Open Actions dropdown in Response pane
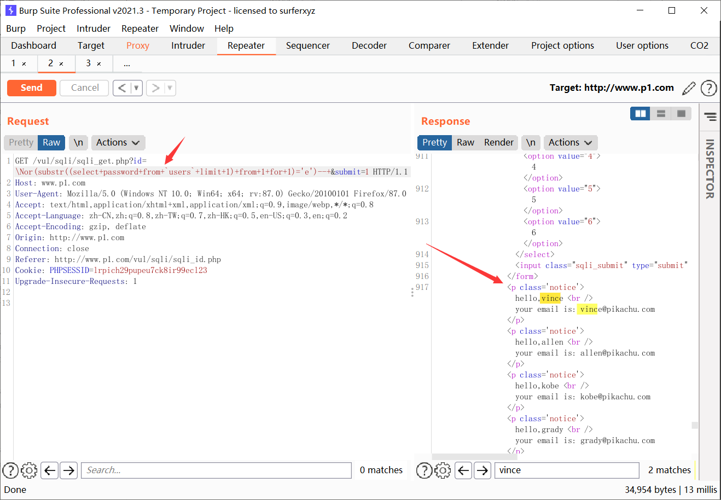The image size is (721, 500). click(570, 142)
